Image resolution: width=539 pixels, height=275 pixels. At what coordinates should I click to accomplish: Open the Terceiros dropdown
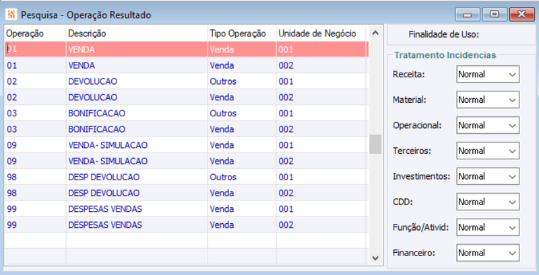[488, 151]
